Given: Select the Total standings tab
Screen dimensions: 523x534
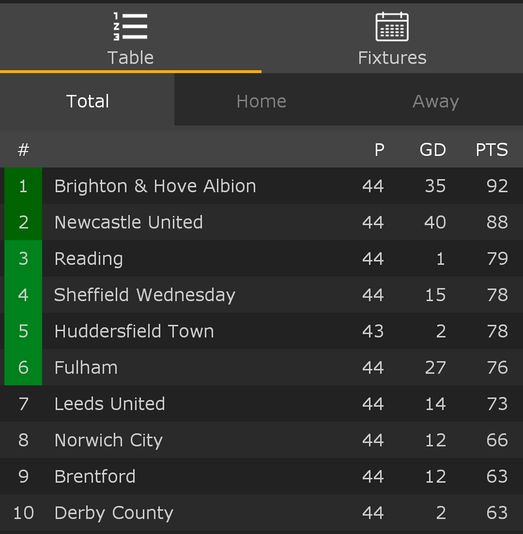Looking at the screenshot, I should point(87,101).
